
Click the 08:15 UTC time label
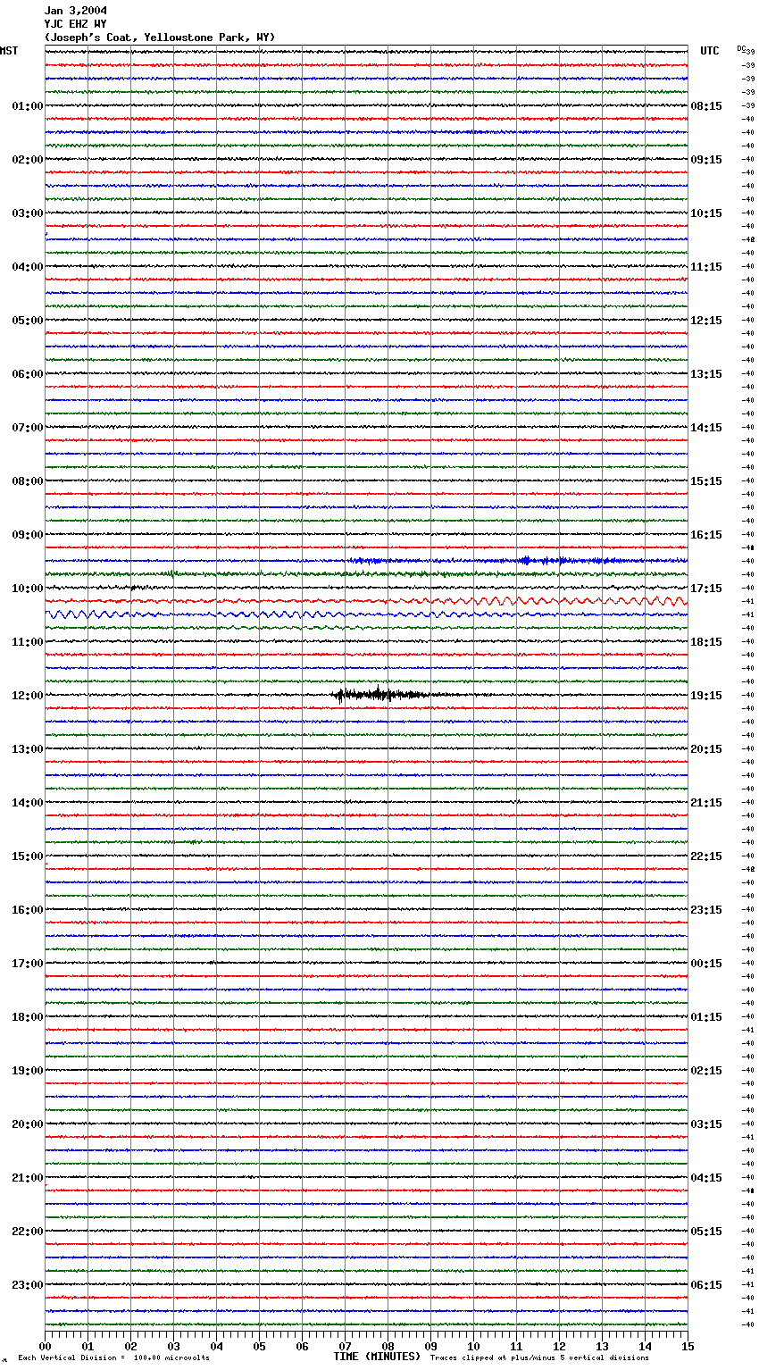706,106
